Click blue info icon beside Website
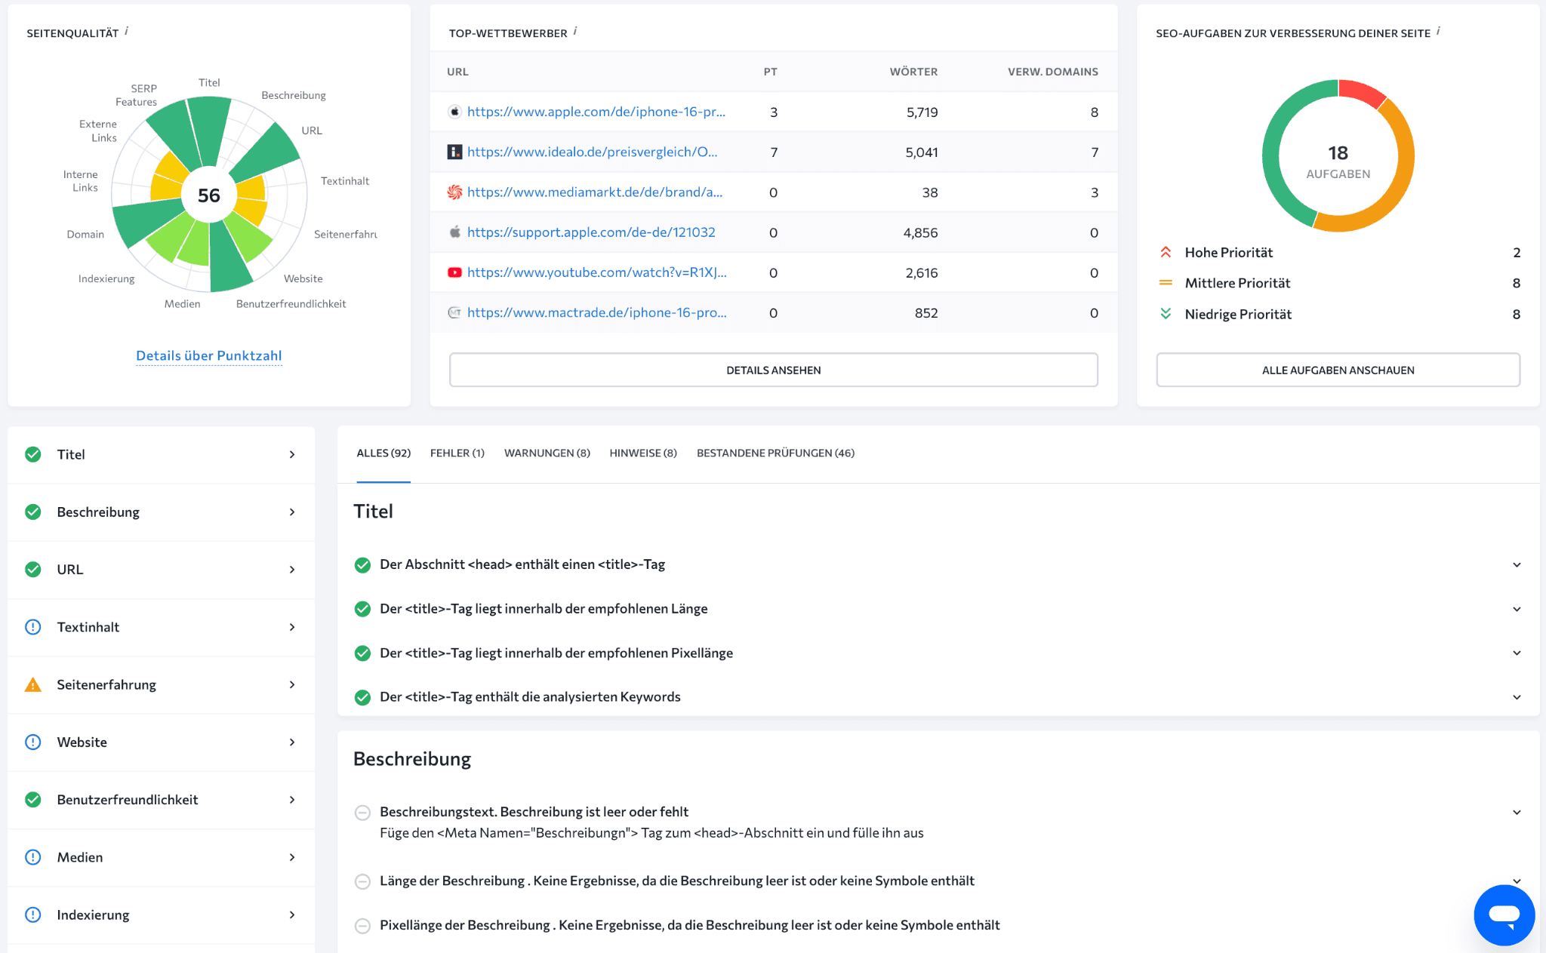 pyautogui.click(x=33, y=742)
